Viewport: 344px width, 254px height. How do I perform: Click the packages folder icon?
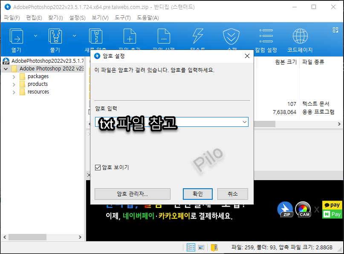click(22, 76)
